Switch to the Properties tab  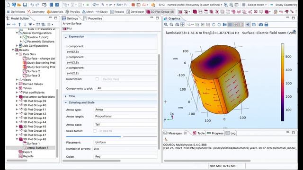point(93,18)
